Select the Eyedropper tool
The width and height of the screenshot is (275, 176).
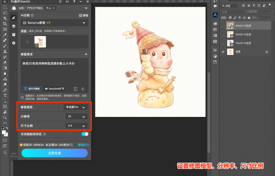(5, 35)
